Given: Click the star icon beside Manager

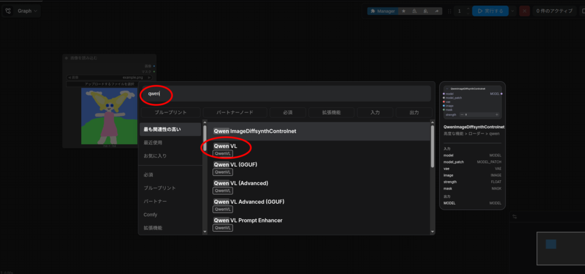Looking at the screenshot, I should tap(404, 11).
